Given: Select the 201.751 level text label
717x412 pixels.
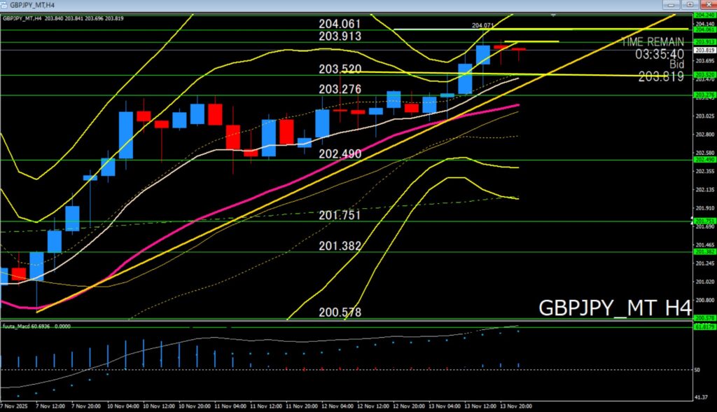Looking at the screenshot, I should point(340,216).
